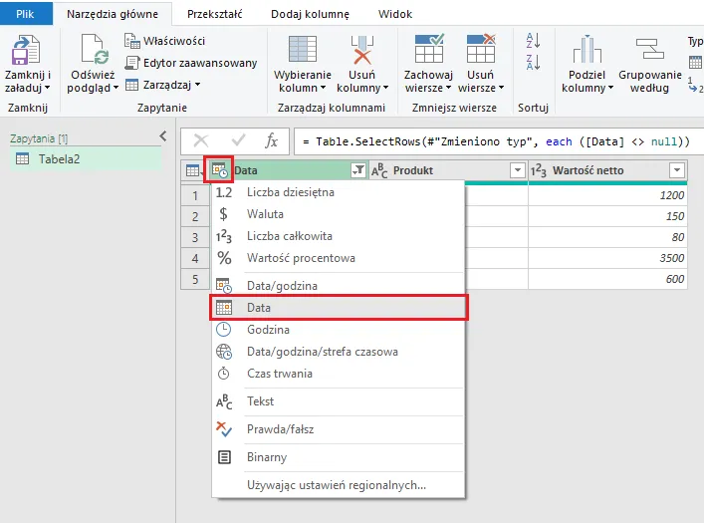
Task: Open the Produkt column filter dropdown
Action: (517, 170)
